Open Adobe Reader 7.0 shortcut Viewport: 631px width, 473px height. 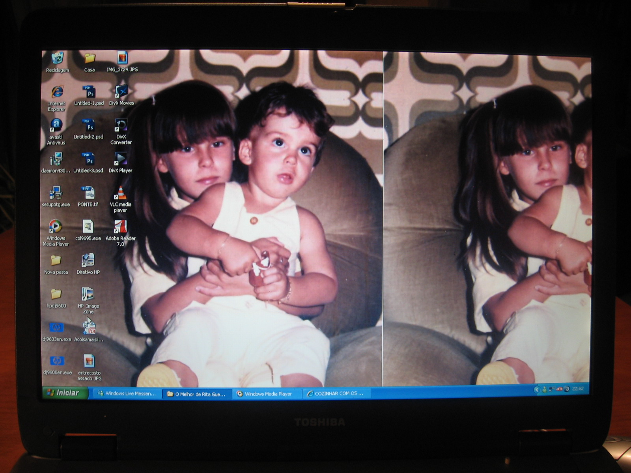(120, 233)
